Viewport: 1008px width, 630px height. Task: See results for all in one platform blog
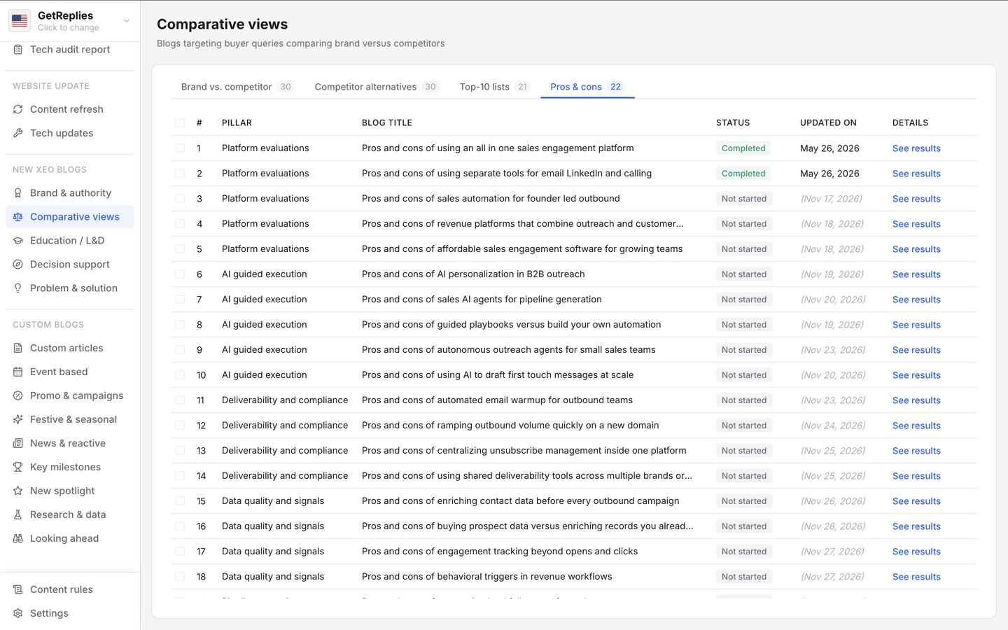[x=916, y=148]
